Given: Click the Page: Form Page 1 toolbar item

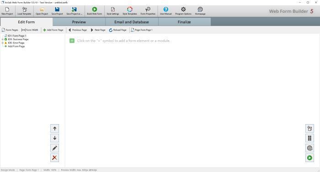Looking at the screenshot, I should (x=142, y=30).
